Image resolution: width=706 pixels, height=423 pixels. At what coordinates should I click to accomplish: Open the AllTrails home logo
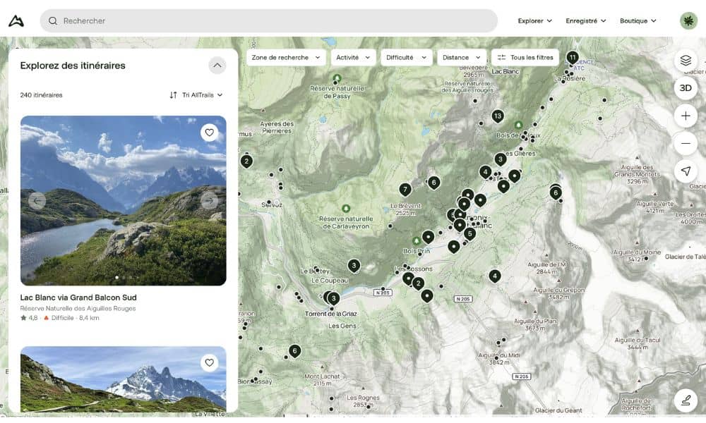pos(16,20)
